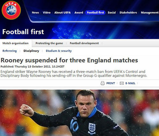
Task: Click the UEFA logo
Action: click(11, 10)
